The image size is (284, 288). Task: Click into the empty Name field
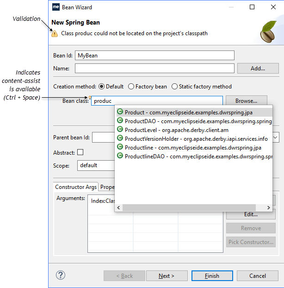[x=154, y=69]
